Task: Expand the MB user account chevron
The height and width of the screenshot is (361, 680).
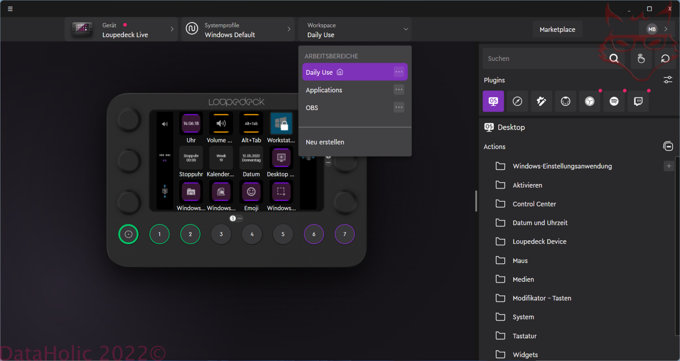Action: pyautogui.click(x=665, y=29)
